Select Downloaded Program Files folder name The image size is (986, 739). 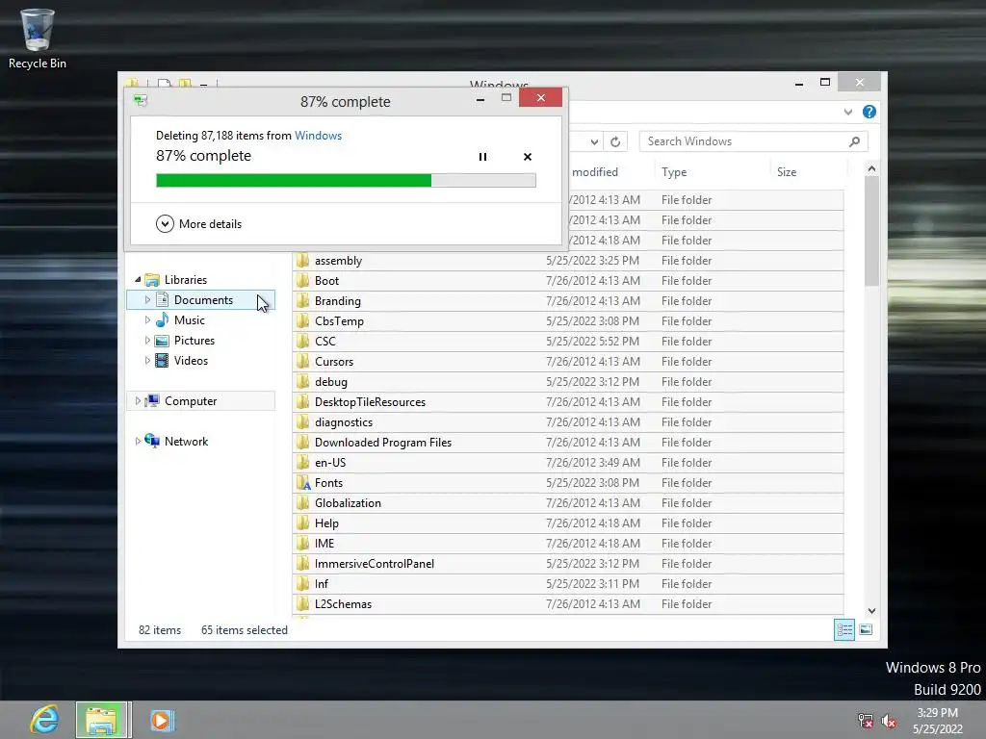pyautogui.click(x=383, y=443)
